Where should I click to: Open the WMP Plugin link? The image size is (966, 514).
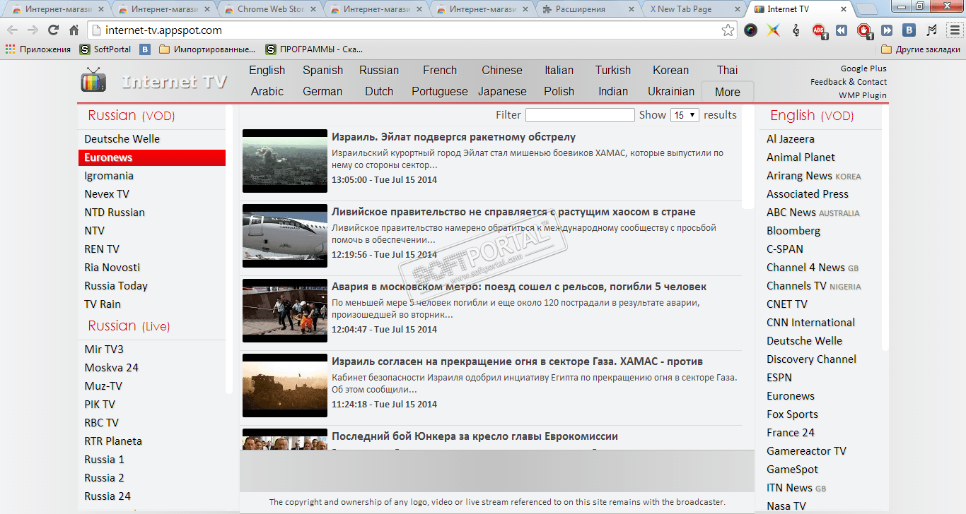(x=863, y=95)
